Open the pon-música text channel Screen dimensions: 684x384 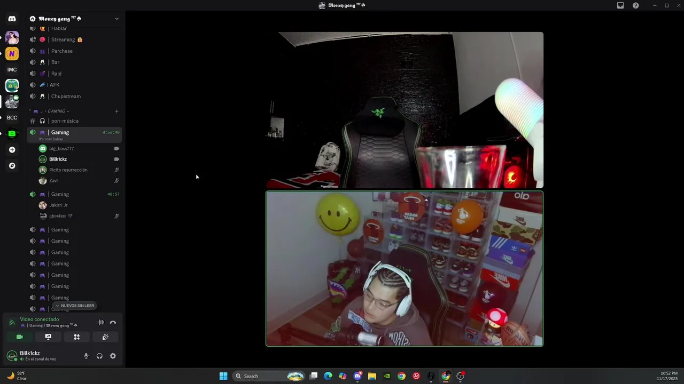click(75, 121)
